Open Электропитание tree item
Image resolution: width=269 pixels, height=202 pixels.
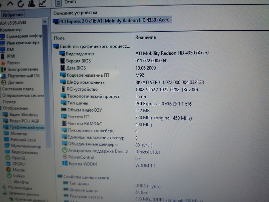click(x=19, y=69)
